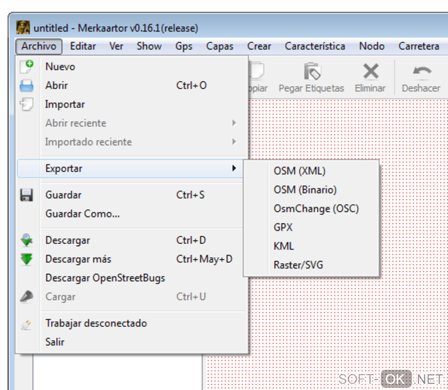Open the Nodo menu
448x390 pixels.
[x=372, y=46]
